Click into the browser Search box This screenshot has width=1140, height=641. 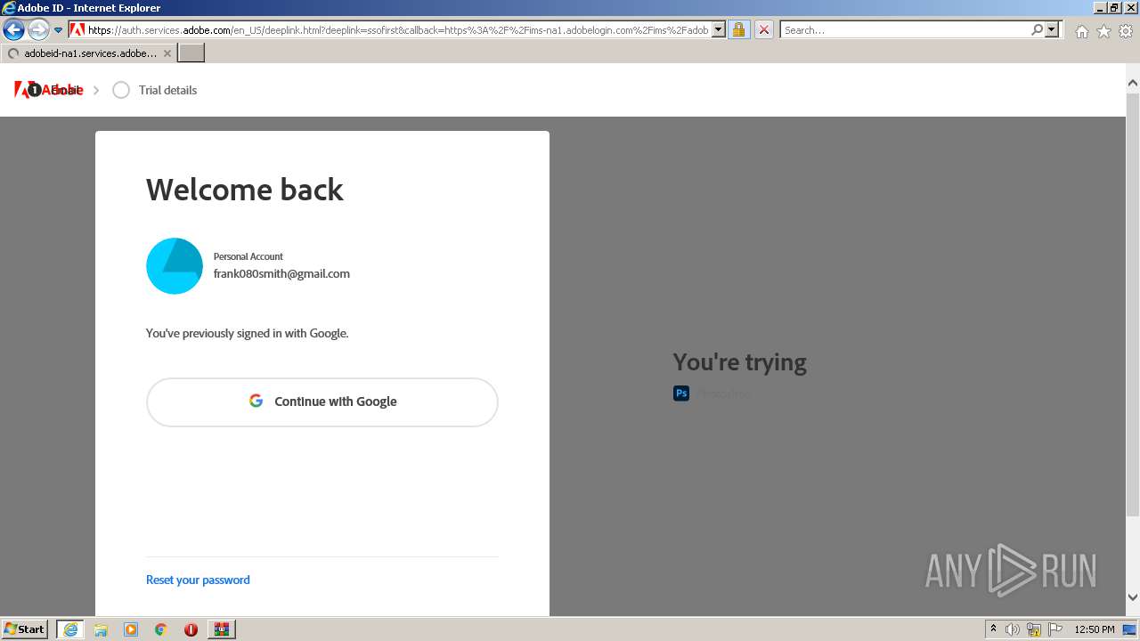pyautogui.click(x=905, y=29)
